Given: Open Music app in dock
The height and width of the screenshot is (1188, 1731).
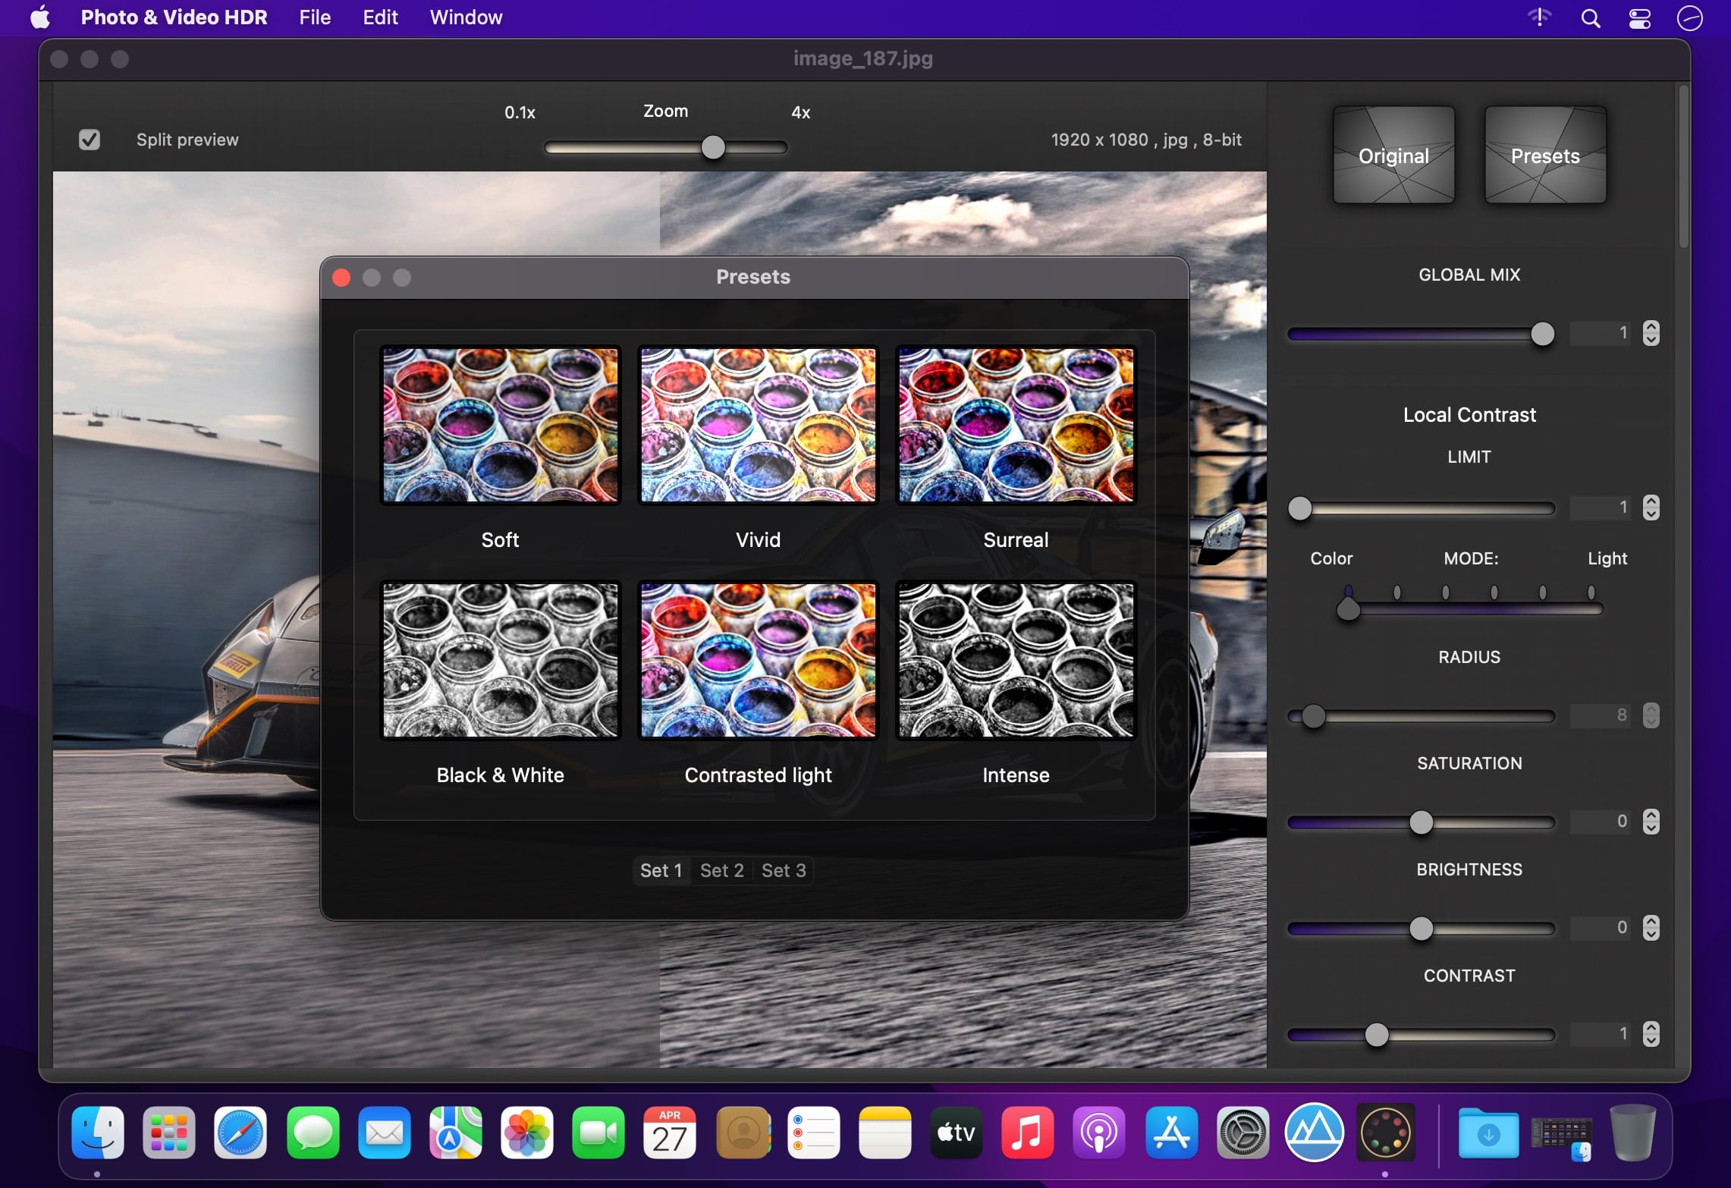Looking at the screenshot, I should (x=1028, y=1133).
